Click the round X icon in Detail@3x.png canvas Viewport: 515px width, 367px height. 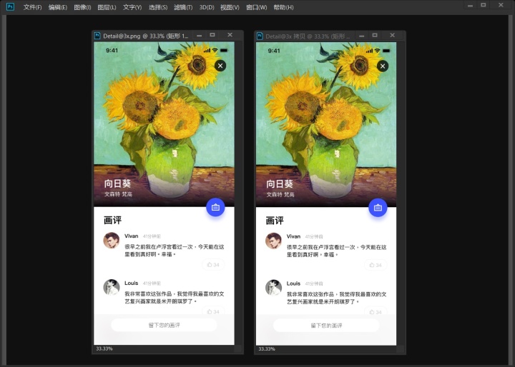(220, 66)
